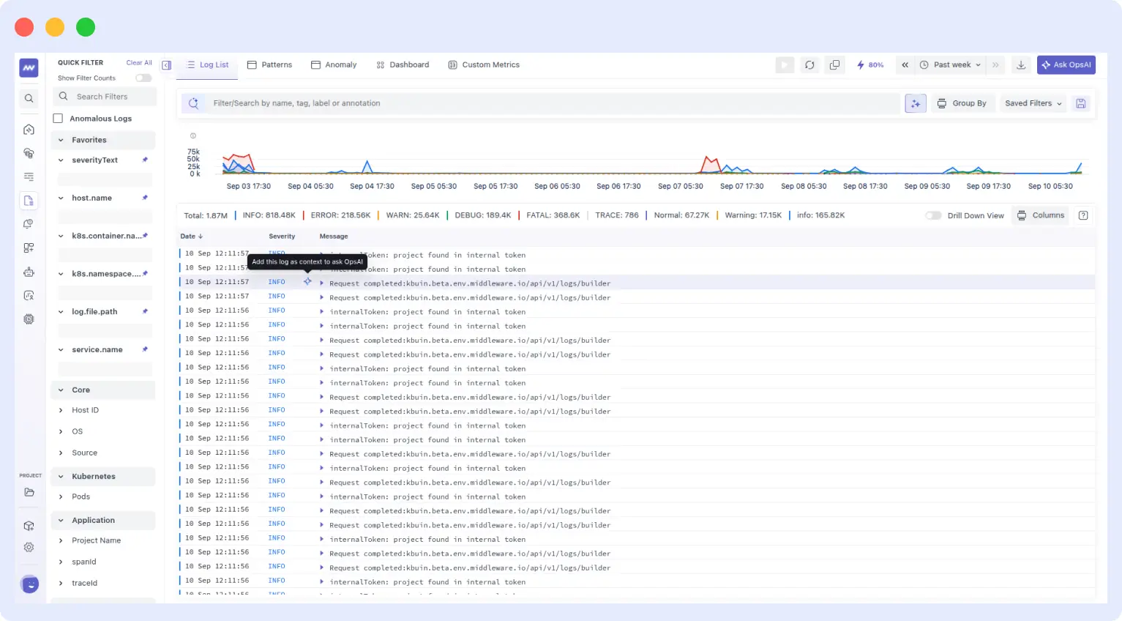
Task: Click the refresh icon in toolbar
Action: click(x=809, y=65)
